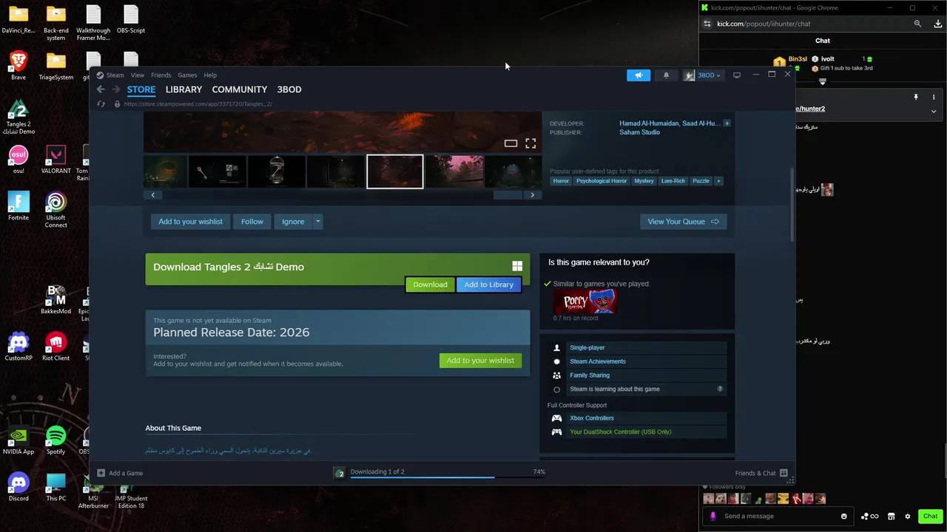Open VALORANT desktop shortcut

55,160
